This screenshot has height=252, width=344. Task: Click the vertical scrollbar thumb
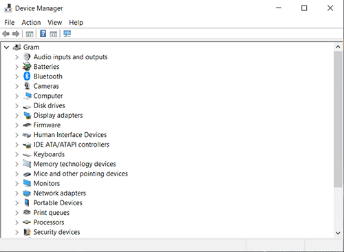coord(338,119)
